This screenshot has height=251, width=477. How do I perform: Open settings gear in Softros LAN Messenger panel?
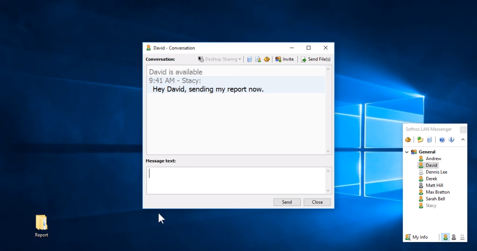point(408,140)
